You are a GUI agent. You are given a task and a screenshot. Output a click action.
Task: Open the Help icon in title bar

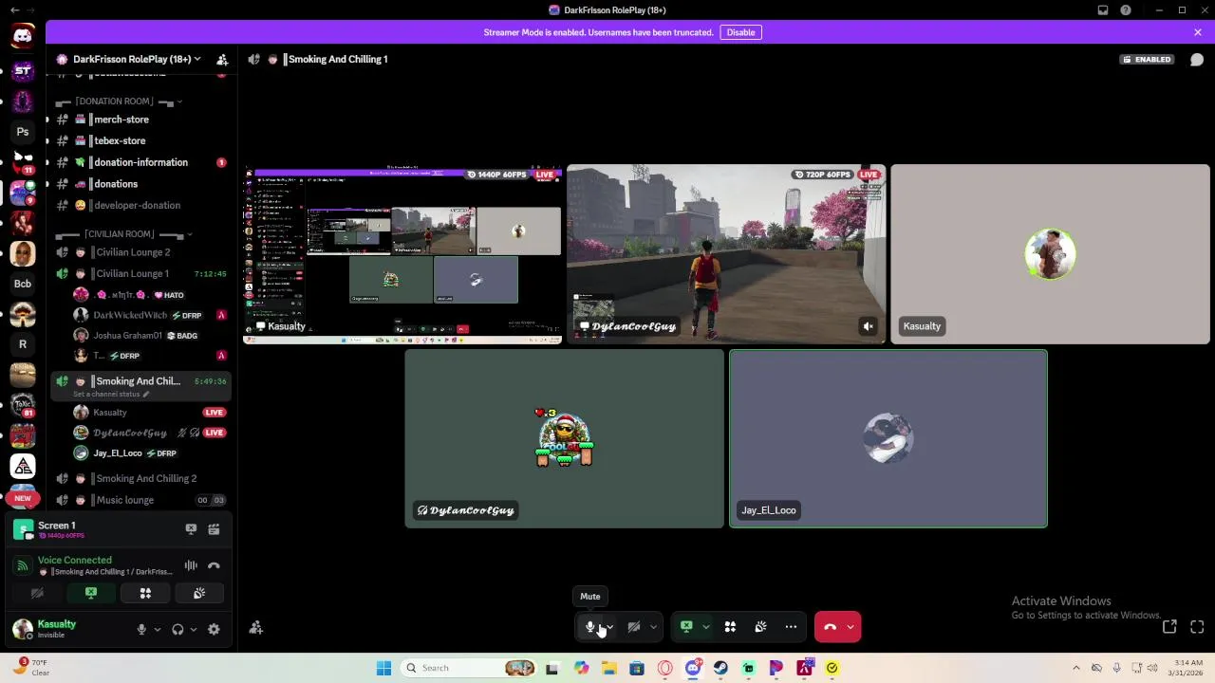[1126, 10]
